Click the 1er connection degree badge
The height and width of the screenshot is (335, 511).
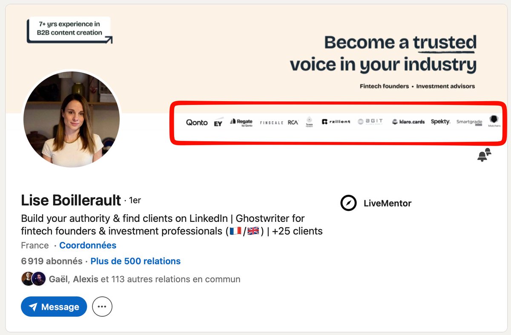pyautogui.click(x=134, y=200)
